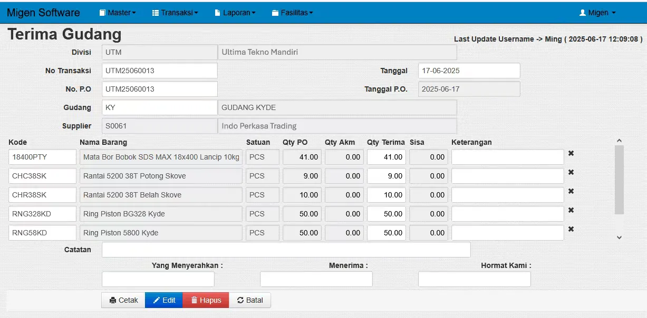Focus the Hormat Kami input
This screenshot has height=318, width=647.
pos(475,279)
